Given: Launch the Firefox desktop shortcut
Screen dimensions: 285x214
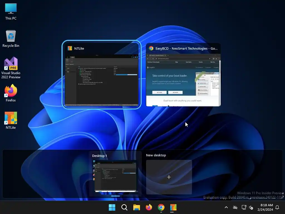Looking at the screenshot, I should pos(11,93).
